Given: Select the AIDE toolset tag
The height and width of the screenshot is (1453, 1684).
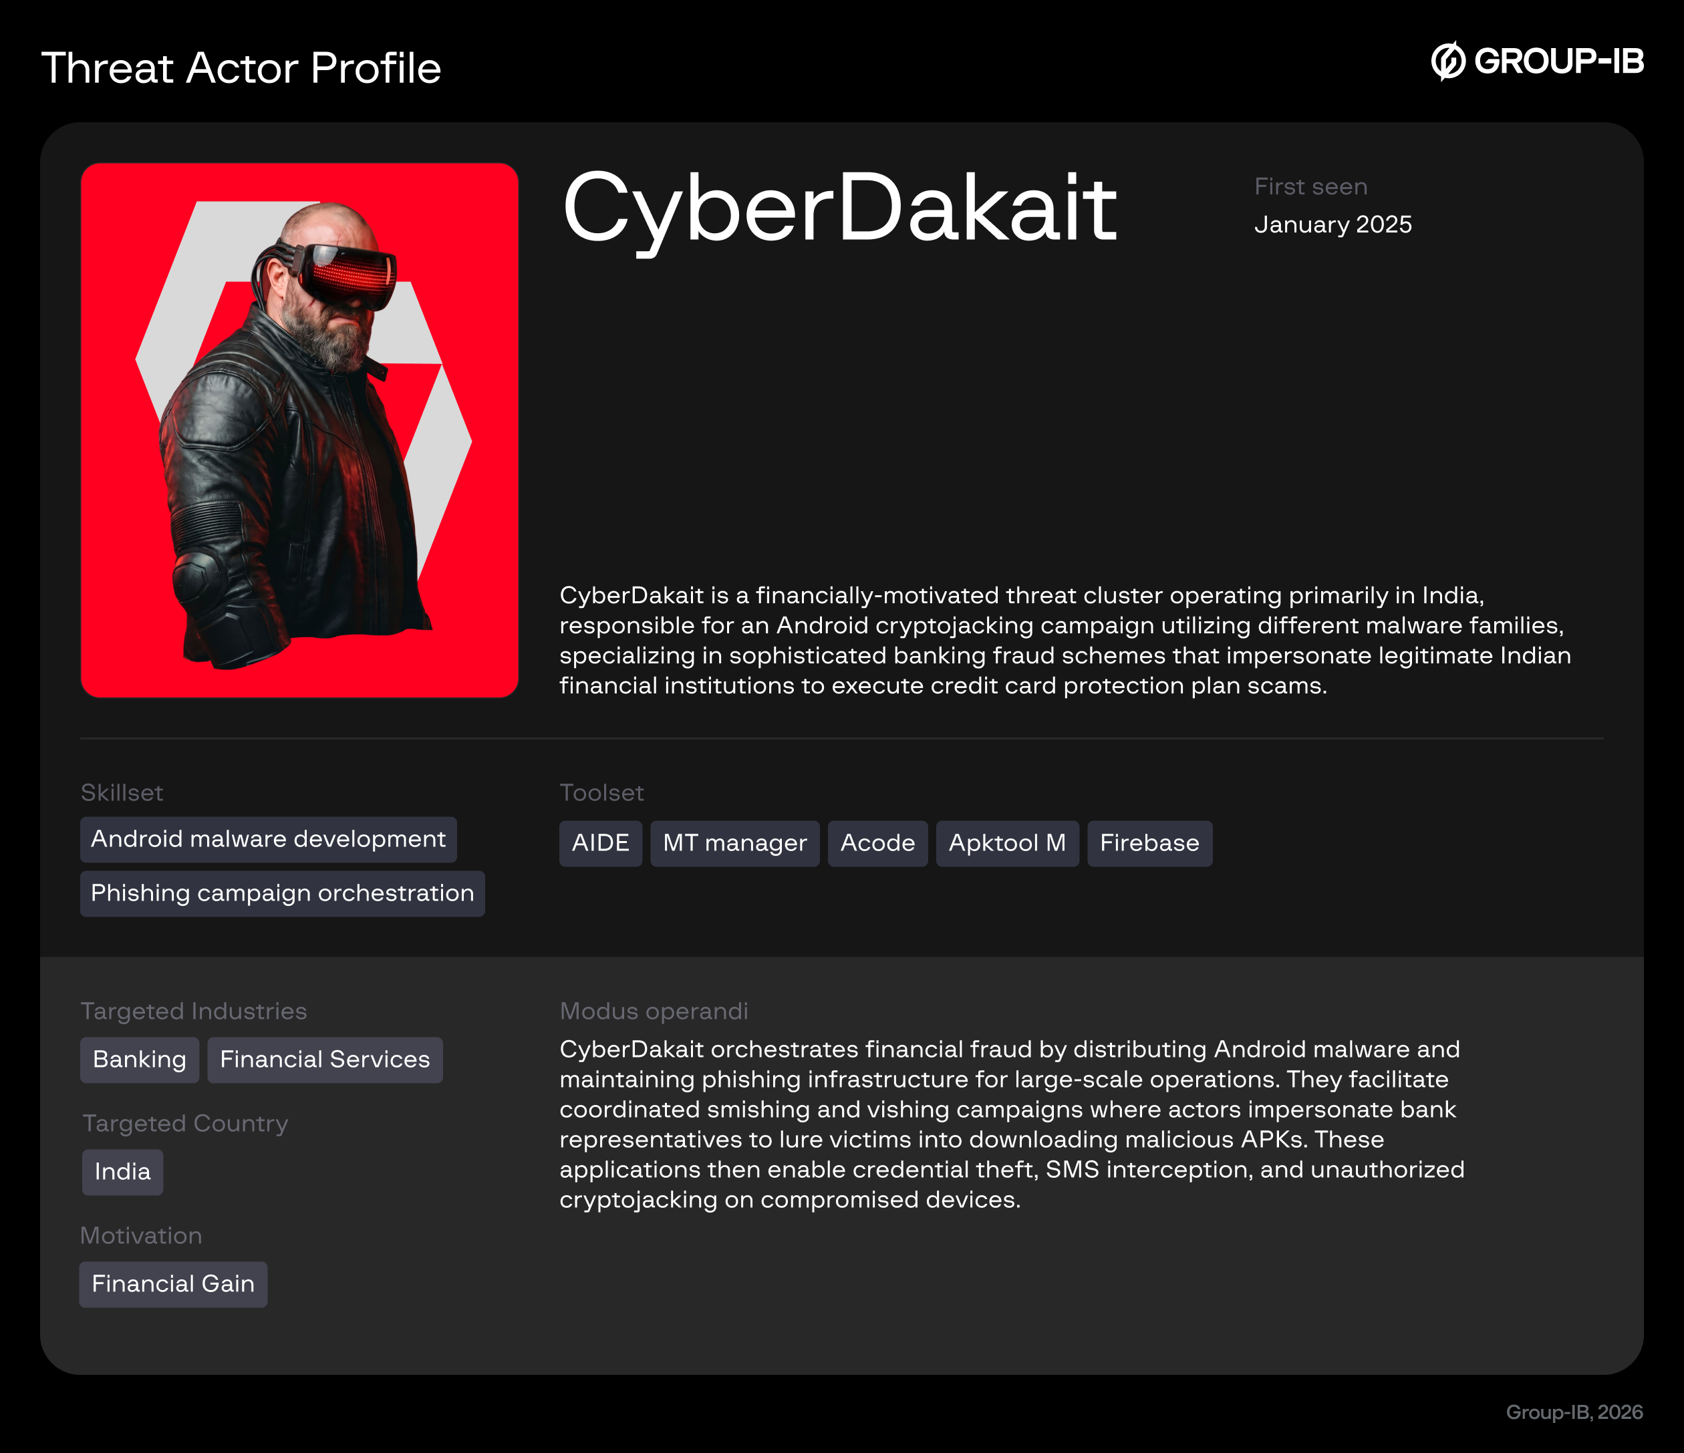Looking at the screenshot, I should (x=601, y=844).
